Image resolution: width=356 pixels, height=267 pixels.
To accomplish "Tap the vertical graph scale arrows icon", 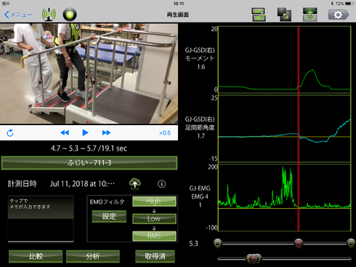I will [310, 15].
